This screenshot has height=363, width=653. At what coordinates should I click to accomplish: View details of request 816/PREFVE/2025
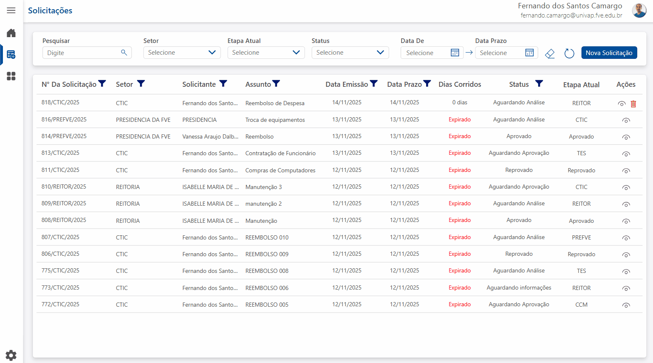point(626,121)
